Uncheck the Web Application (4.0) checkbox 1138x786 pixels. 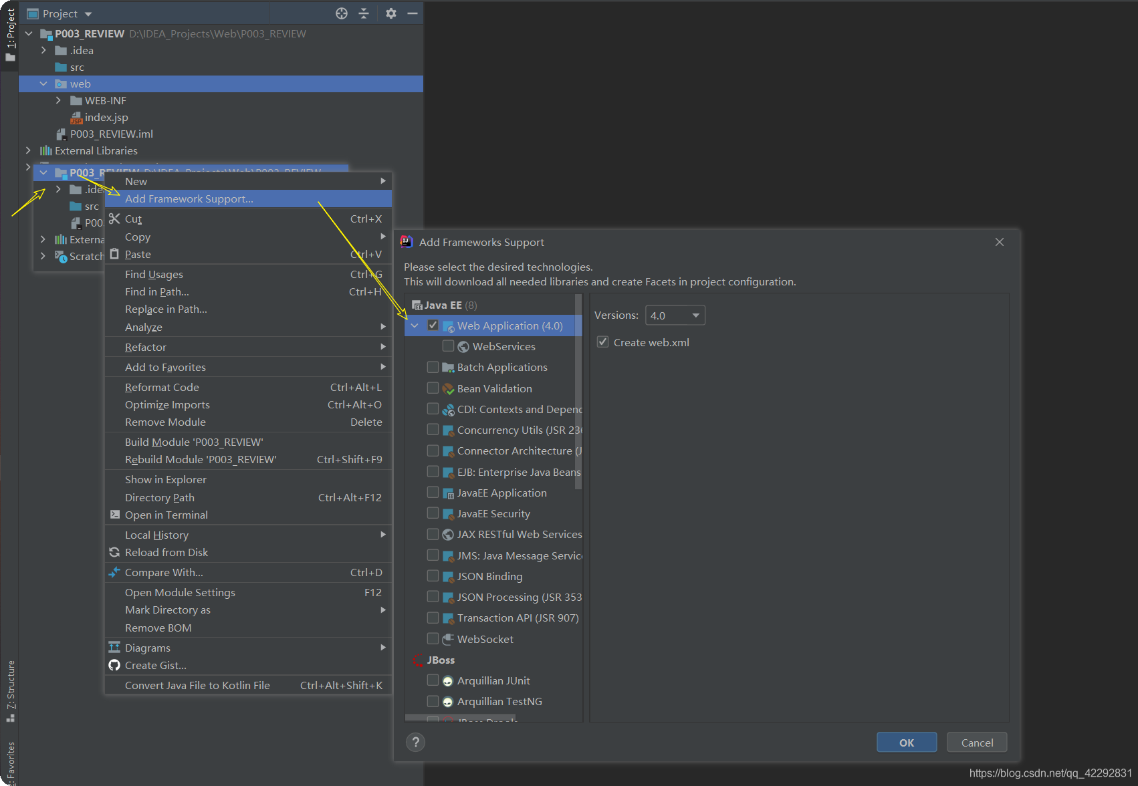(433, 325)
